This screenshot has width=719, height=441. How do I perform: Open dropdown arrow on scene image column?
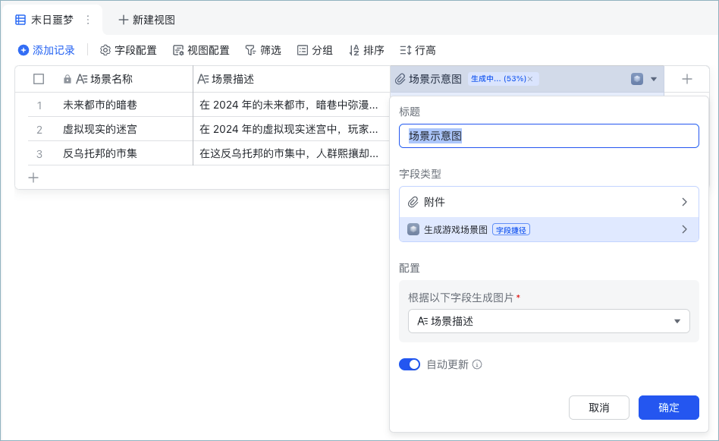pos(654,79)
